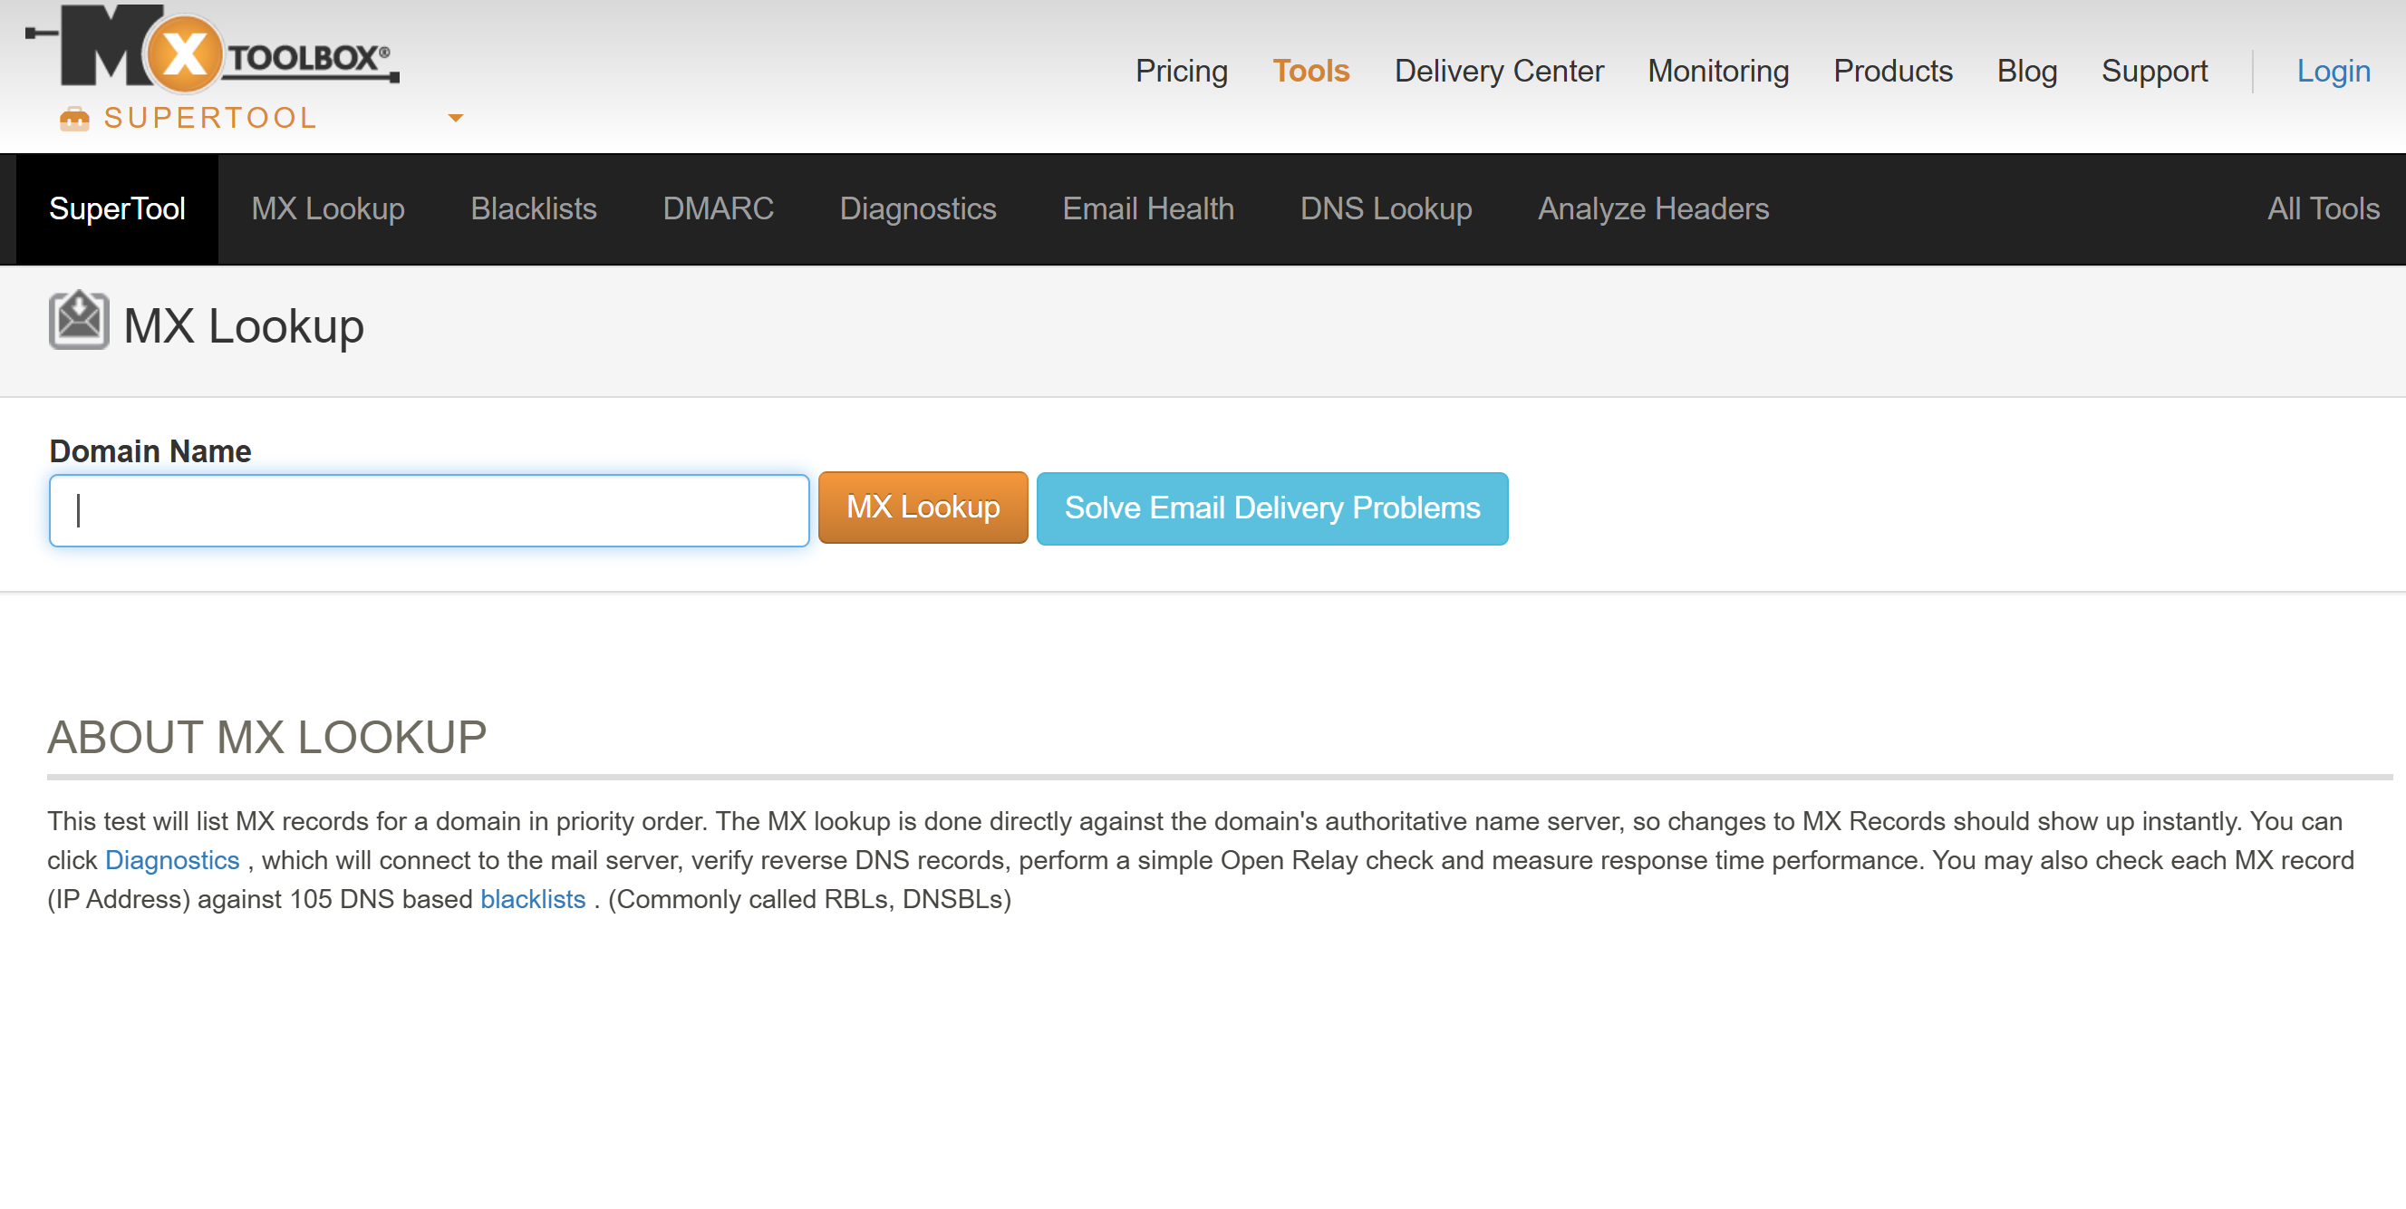This screenshot has width=2406, height=1209.
Task: Switch to the Email Health tab
Action: click(x=1148, y=208)
